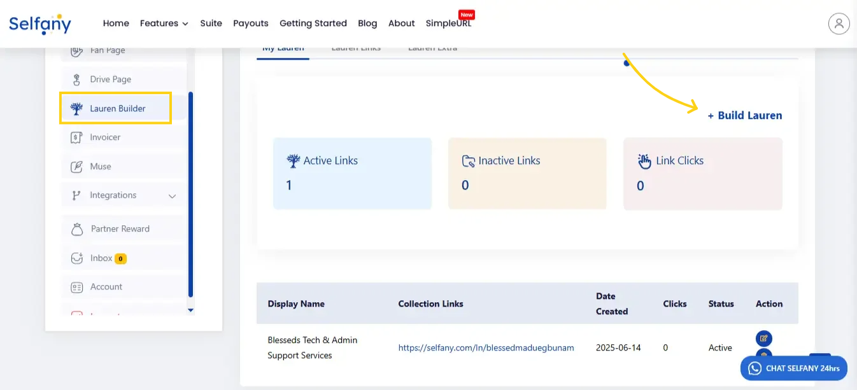Open Account in the sidebar
Image resolution: width=857 pixels, height=390 pixels.
tap(124, 287)
